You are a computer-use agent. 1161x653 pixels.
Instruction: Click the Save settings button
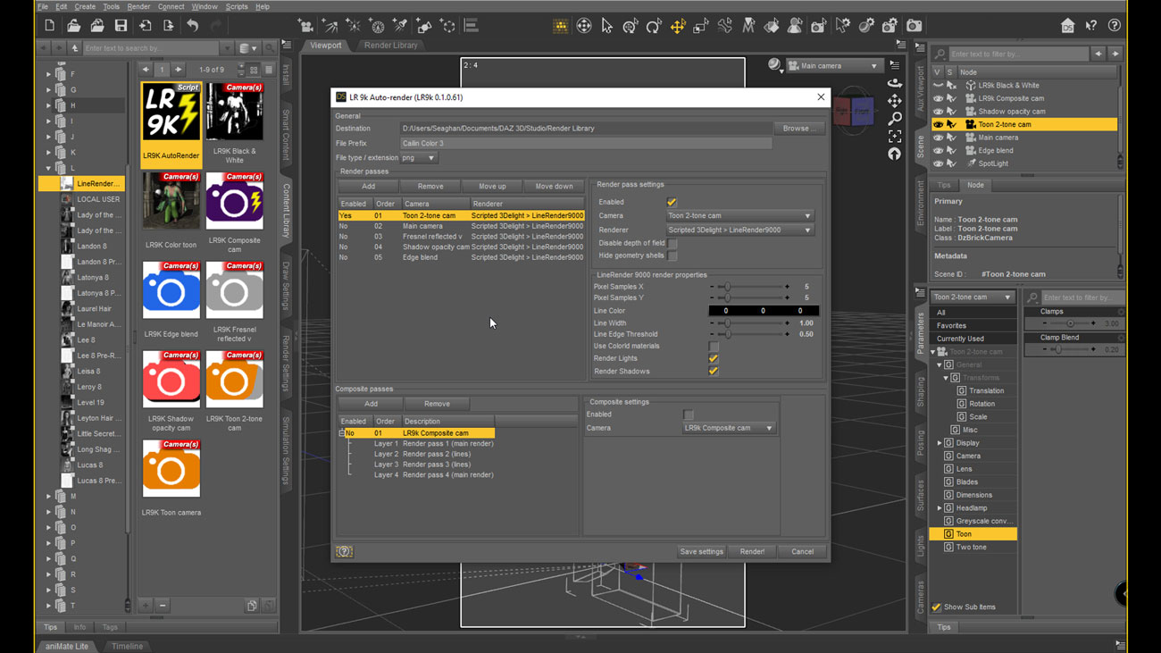[x=701, y=552]
